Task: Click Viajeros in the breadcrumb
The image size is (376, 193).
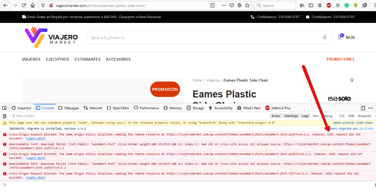Action: click(213, 80)
